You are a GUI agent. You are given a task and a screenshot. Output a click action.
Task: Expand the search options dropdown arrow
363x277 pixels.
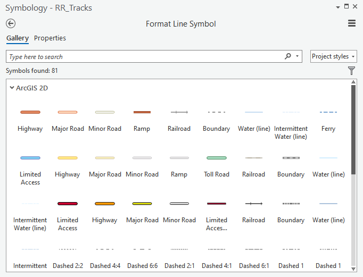[298, 56]
